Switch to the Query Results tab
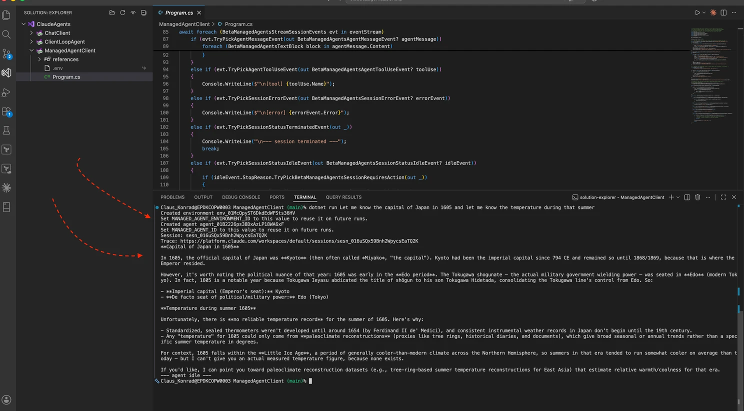 tap(343, 197)
